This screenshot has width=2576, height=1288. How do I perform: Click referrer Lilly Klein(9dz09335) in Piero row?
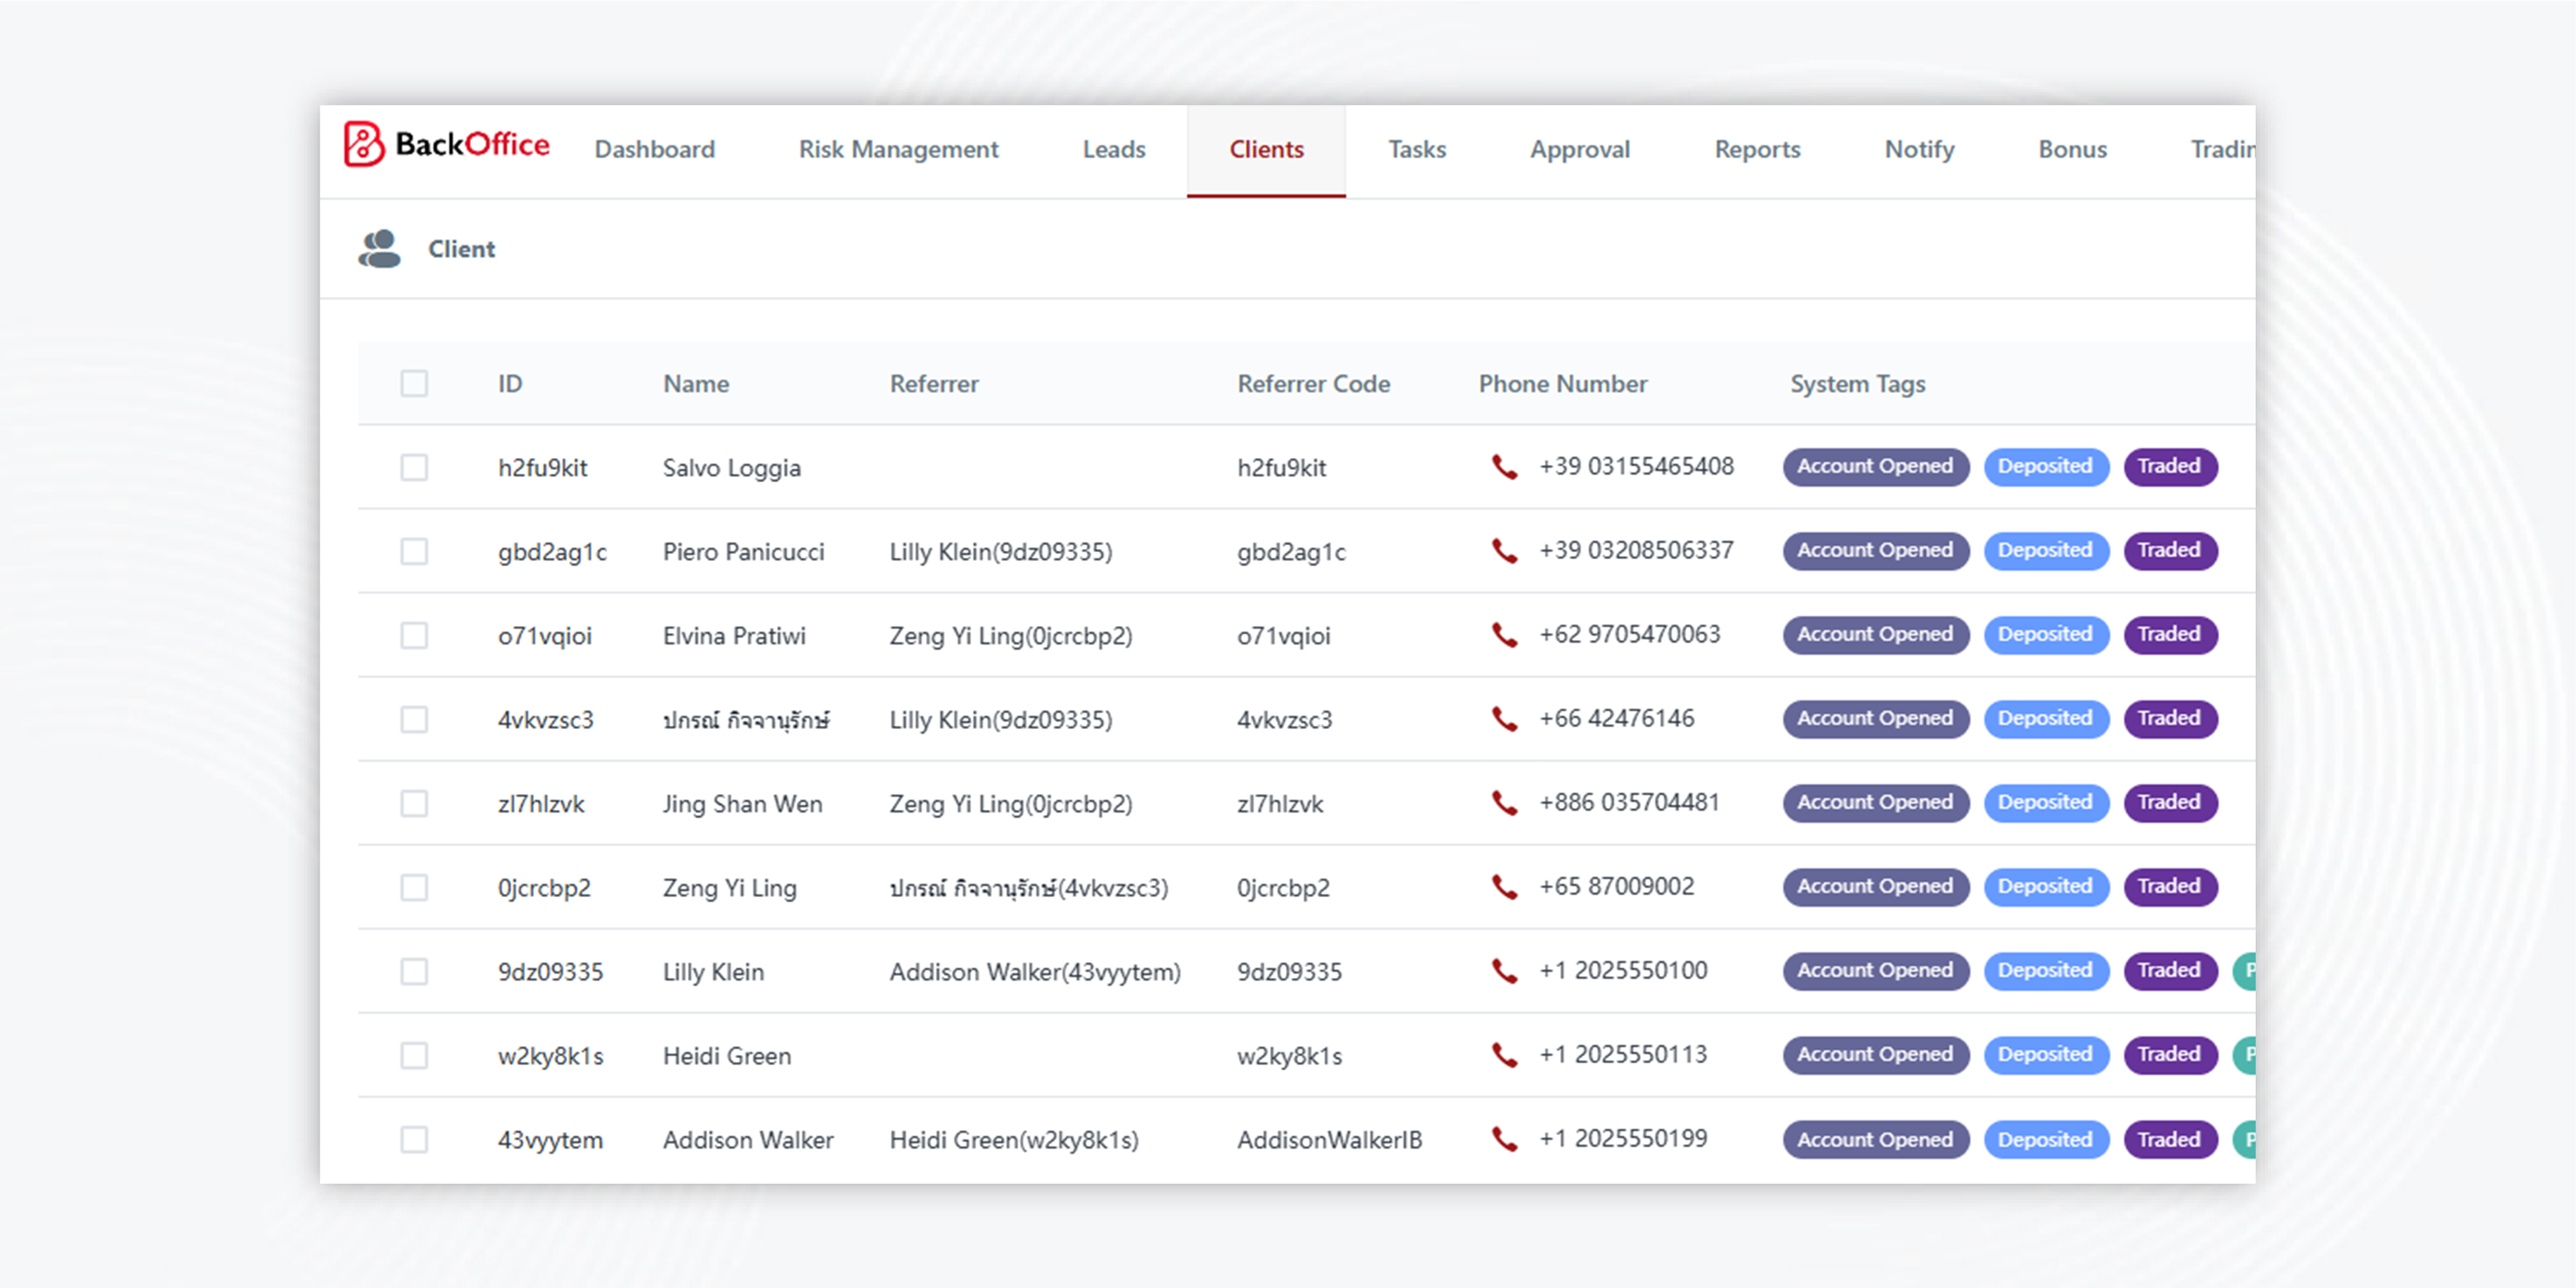(1001, 552)
